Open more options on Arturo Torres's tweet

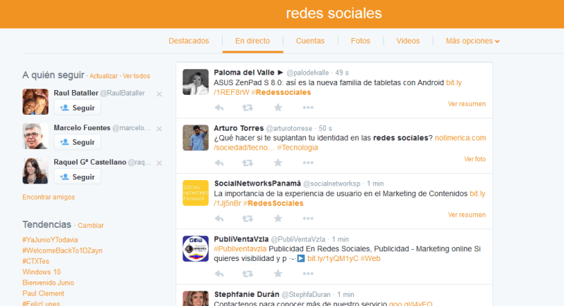(308, 163)
